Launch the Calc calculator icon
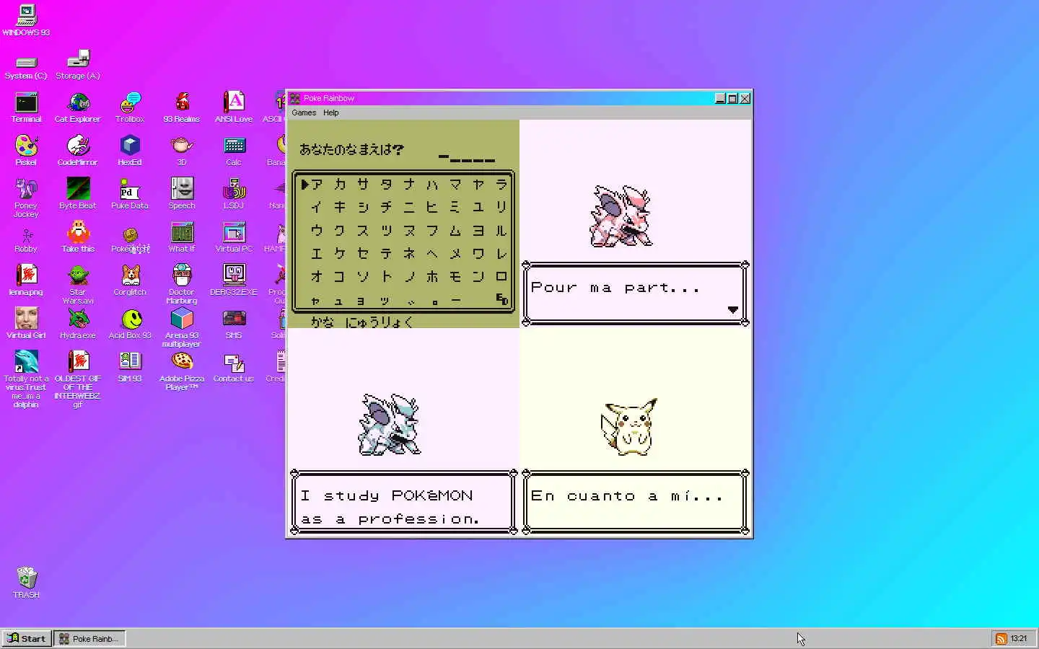 click(234, 151)
